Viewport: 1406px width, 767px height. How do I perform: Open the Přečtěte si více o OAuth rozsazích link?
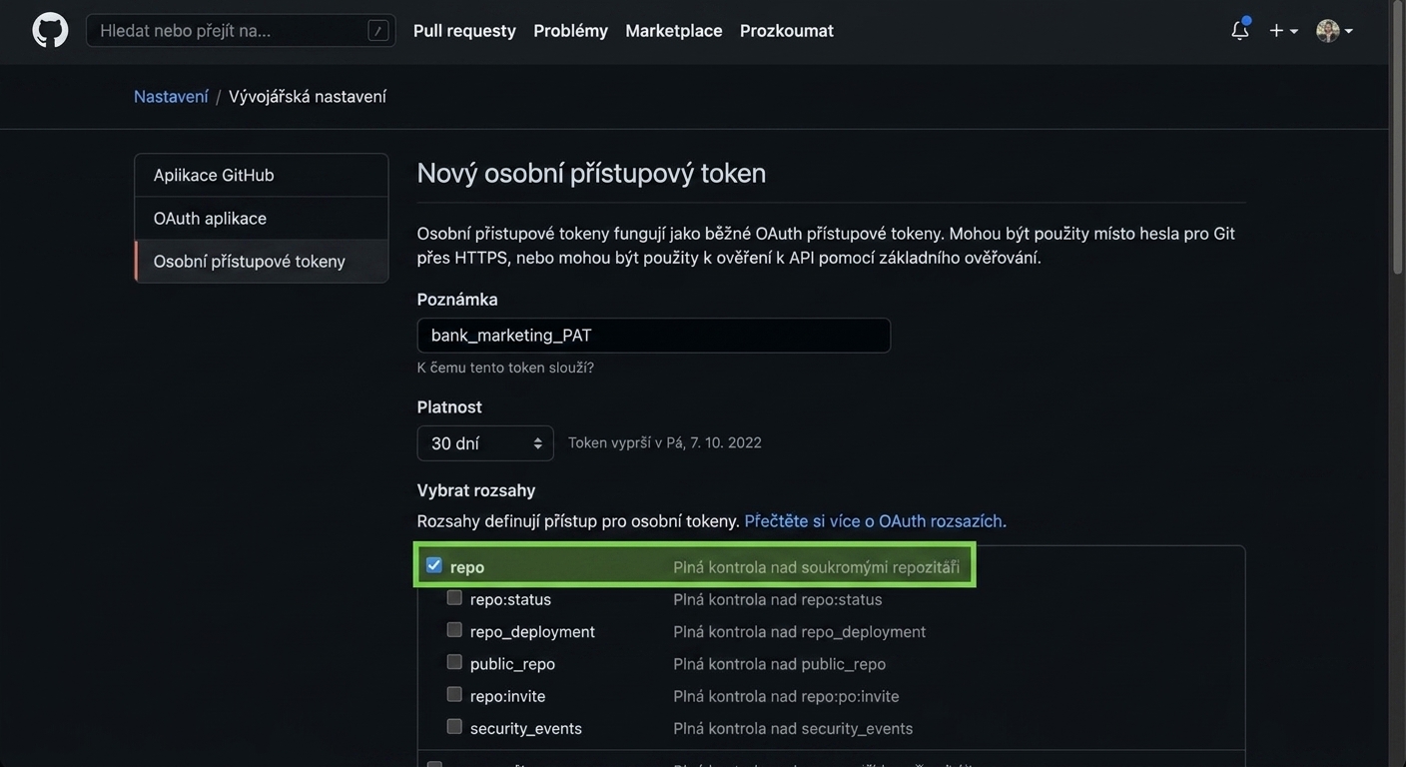coord(876,521)
